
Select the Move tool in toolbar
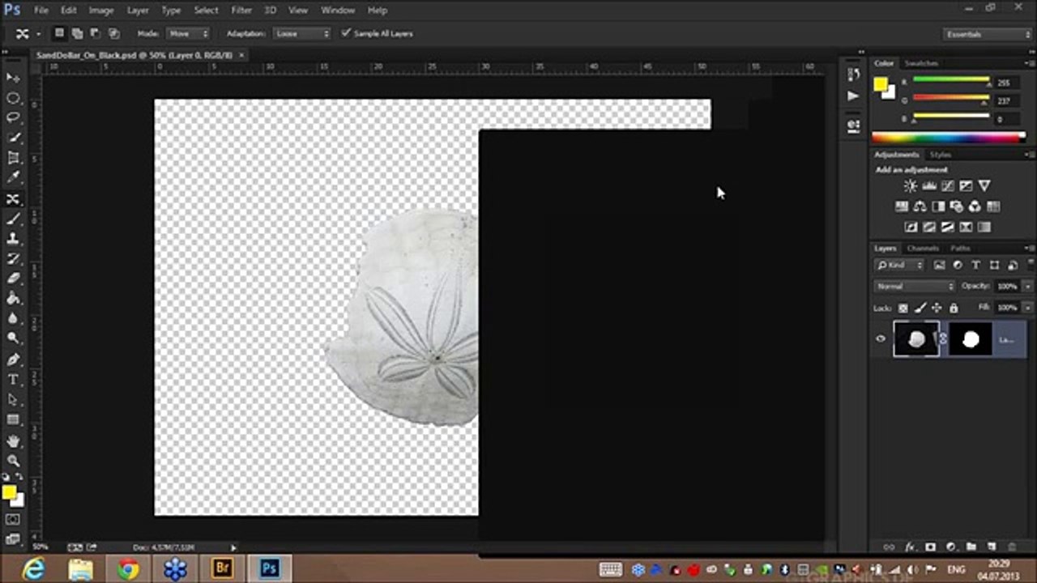point(13,78)
